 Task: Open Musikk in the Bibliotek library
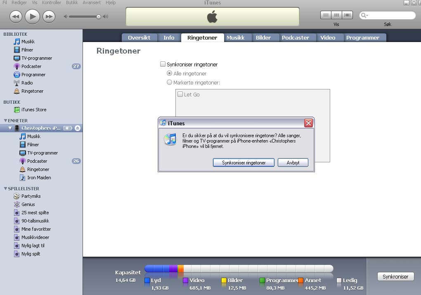point(41,42)
